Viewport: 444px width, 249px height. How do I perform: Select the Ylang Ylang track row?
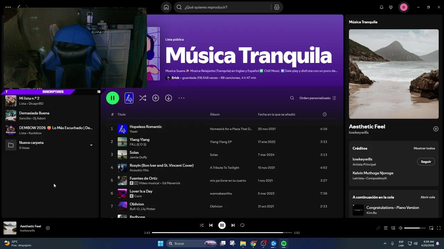point(222,142)
